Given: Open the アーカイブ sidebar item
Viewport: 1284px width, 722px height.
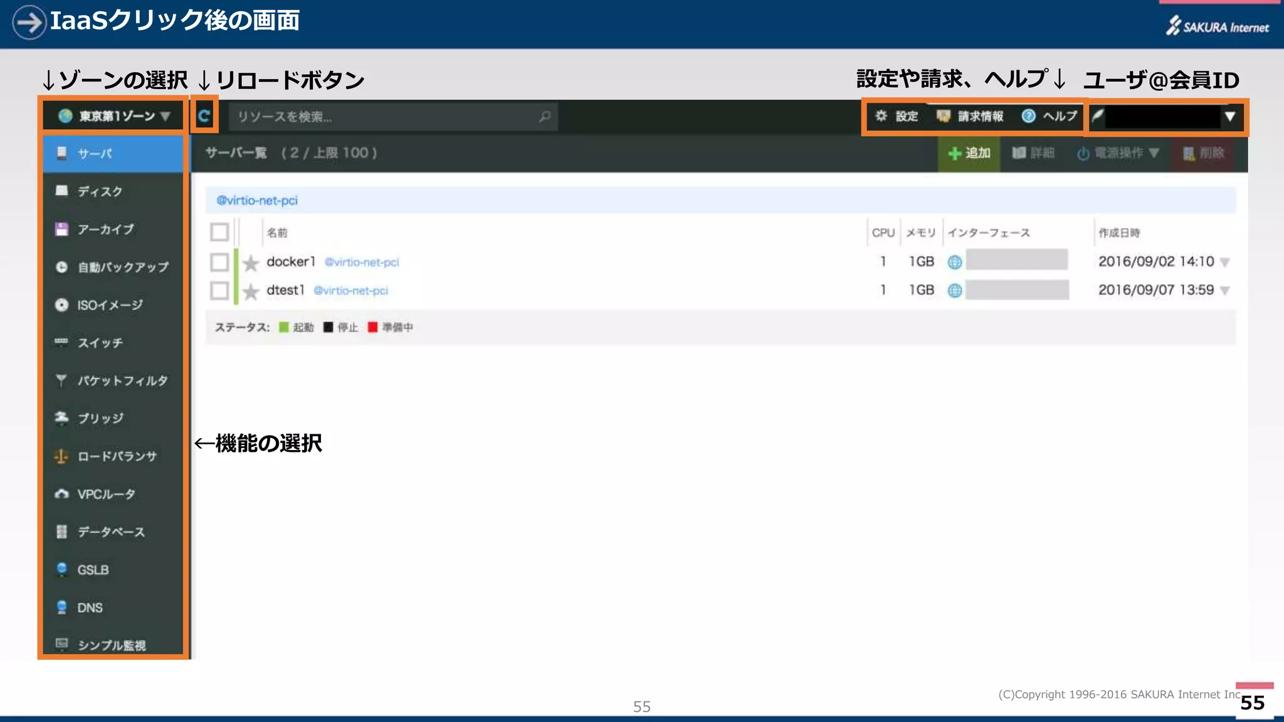Looking at the screenshot, I should (113, 229).
